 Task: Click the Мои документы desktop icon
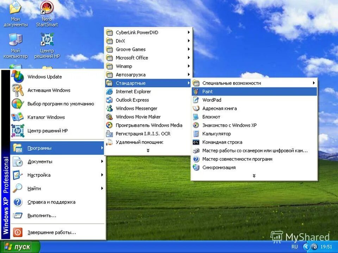[x=15, y=8]
